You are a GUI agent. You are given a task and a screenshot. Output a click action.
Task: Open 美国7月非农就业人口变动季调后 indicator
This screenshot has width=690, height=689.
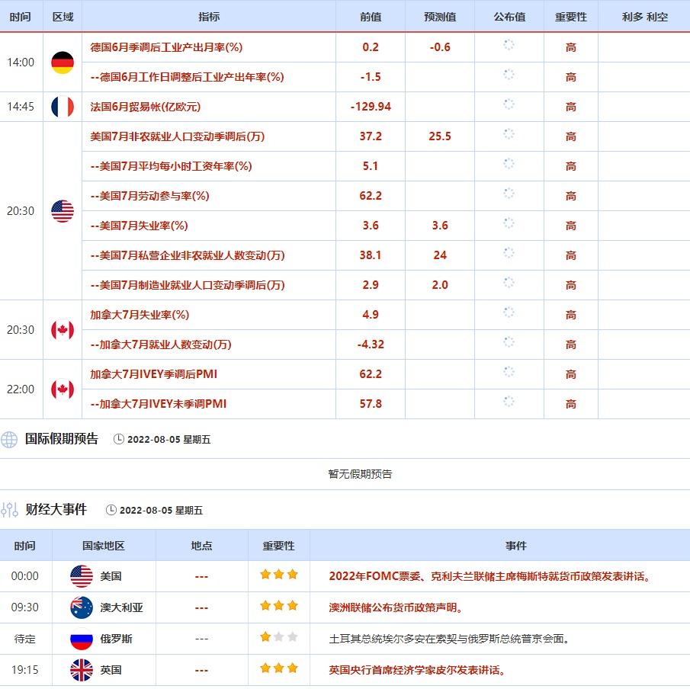(x=177, y=136)
